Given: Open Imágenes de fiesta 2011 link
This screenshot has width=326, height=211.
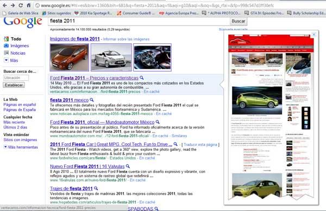Looking at the screenshot, I should click(74, 39).
